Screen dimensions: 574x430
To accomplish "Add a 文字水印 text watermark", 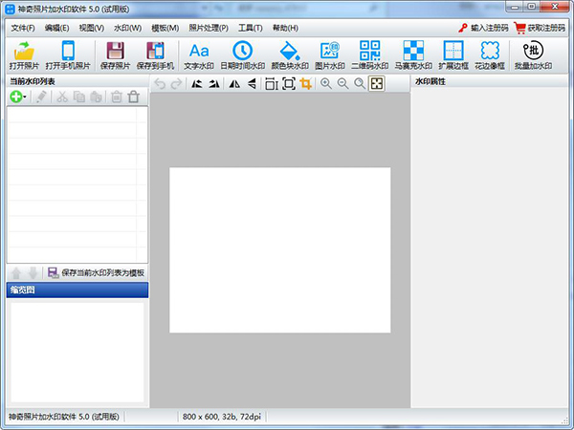I will coord(199,53).
